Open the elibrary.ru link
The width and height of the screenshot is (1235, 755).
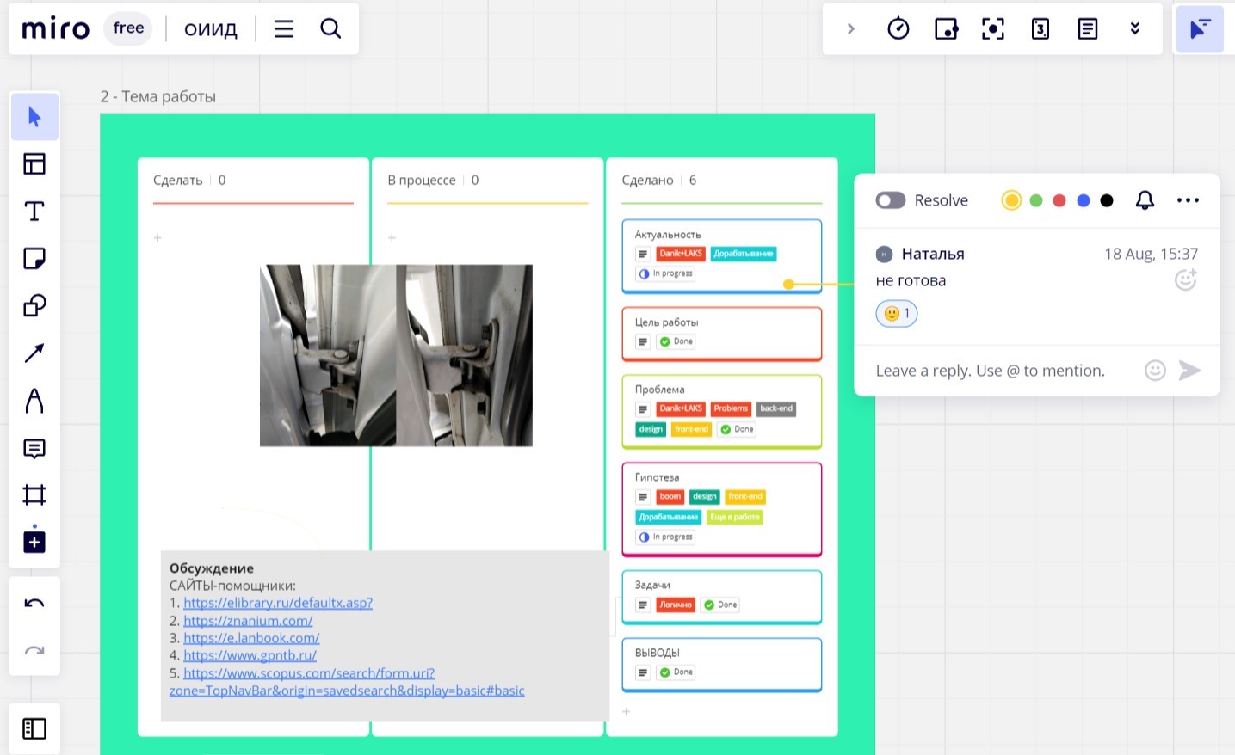point(277,603)
